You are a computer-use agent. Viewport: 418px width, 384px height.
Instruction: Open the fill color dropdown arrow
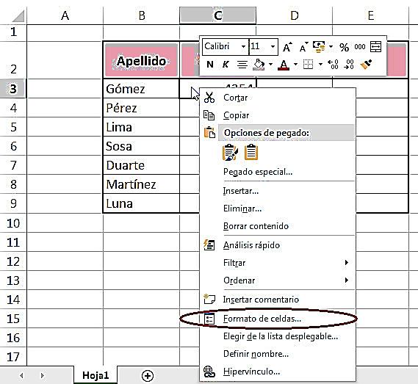click(270, 64)
